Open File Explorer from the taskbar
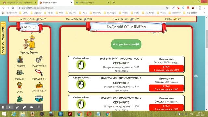Image resolution: width=208 pixels, height=117 pixels. pos(23,114)
